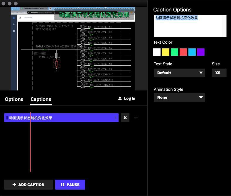The image size is (231, 196).
Task: Click the caption block's left trim handle
Action: (7, 118)
